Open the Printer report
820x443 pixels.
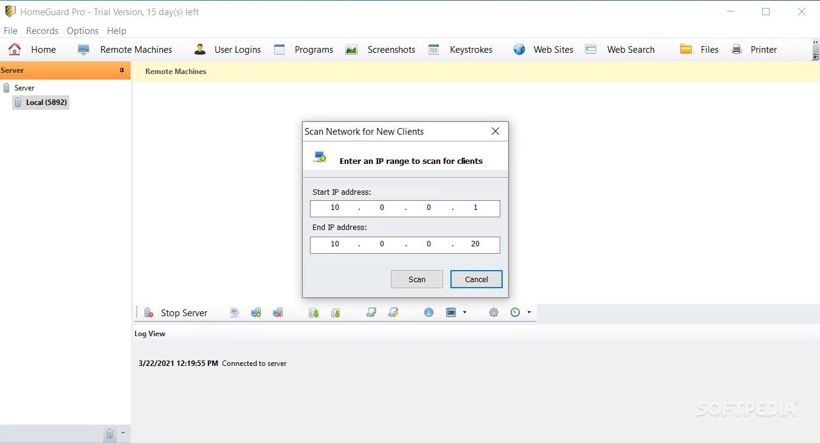pos(754,50)
